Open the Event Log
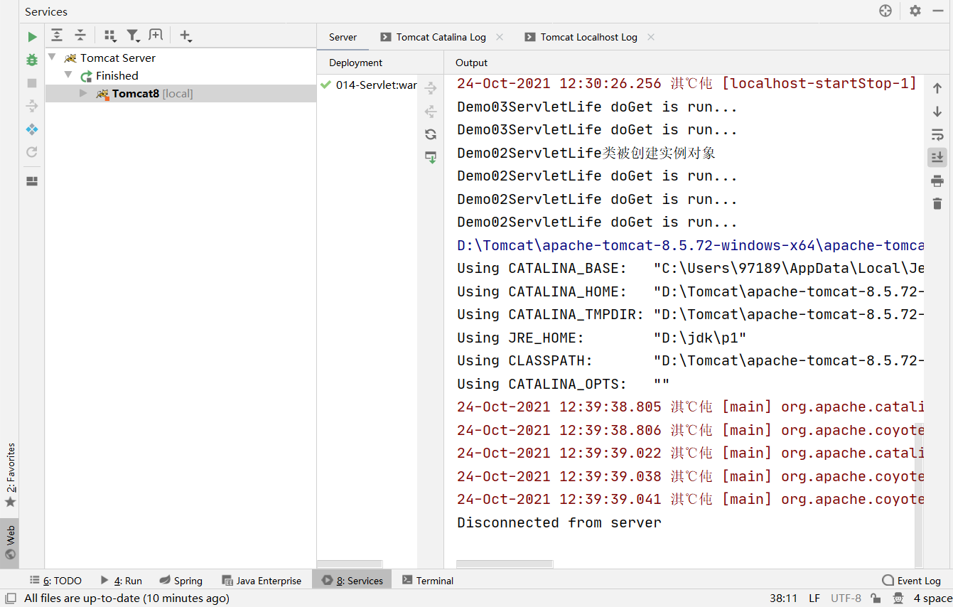953x607 pixels. click(912, 581)
